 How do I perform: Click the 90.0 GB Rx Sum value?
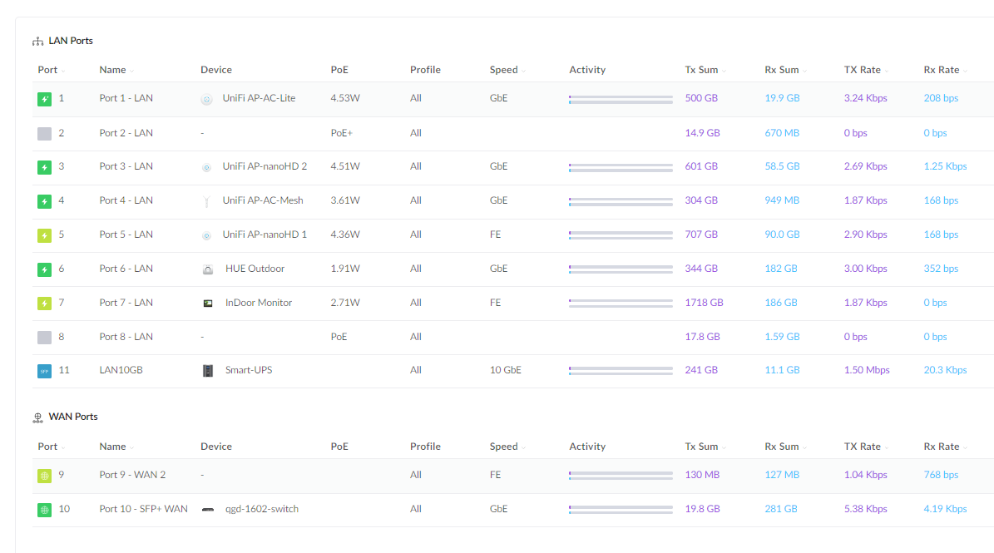(x=782, y=235)
